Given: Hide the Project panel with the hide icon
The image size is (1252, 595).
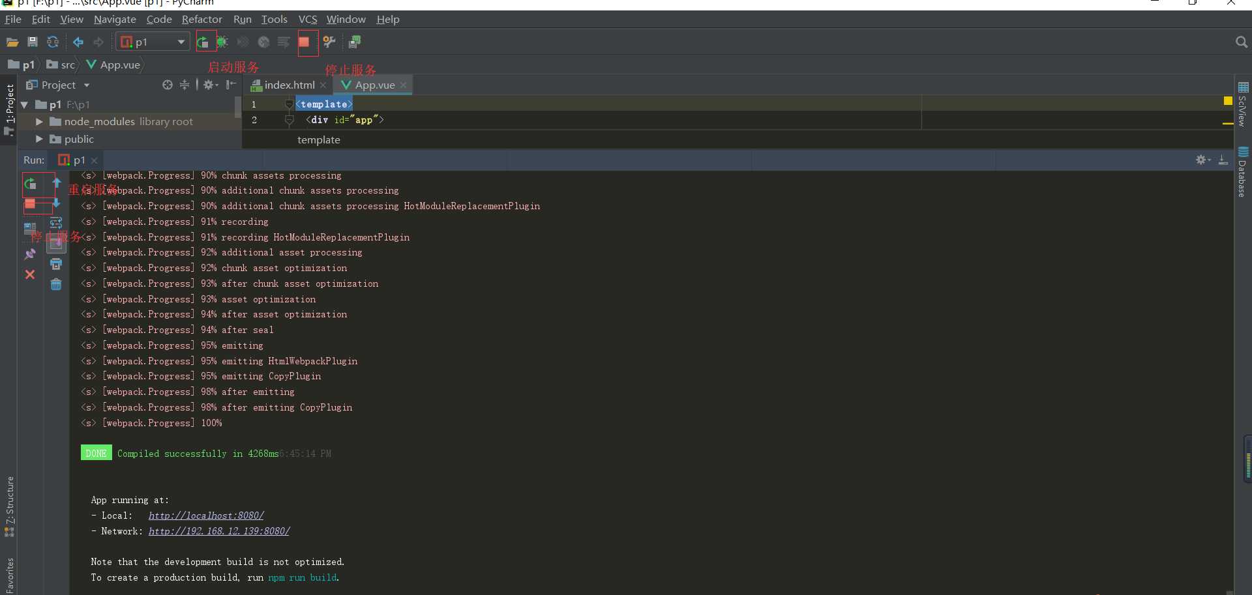Looking at the screenshot, I should [231, 85].
